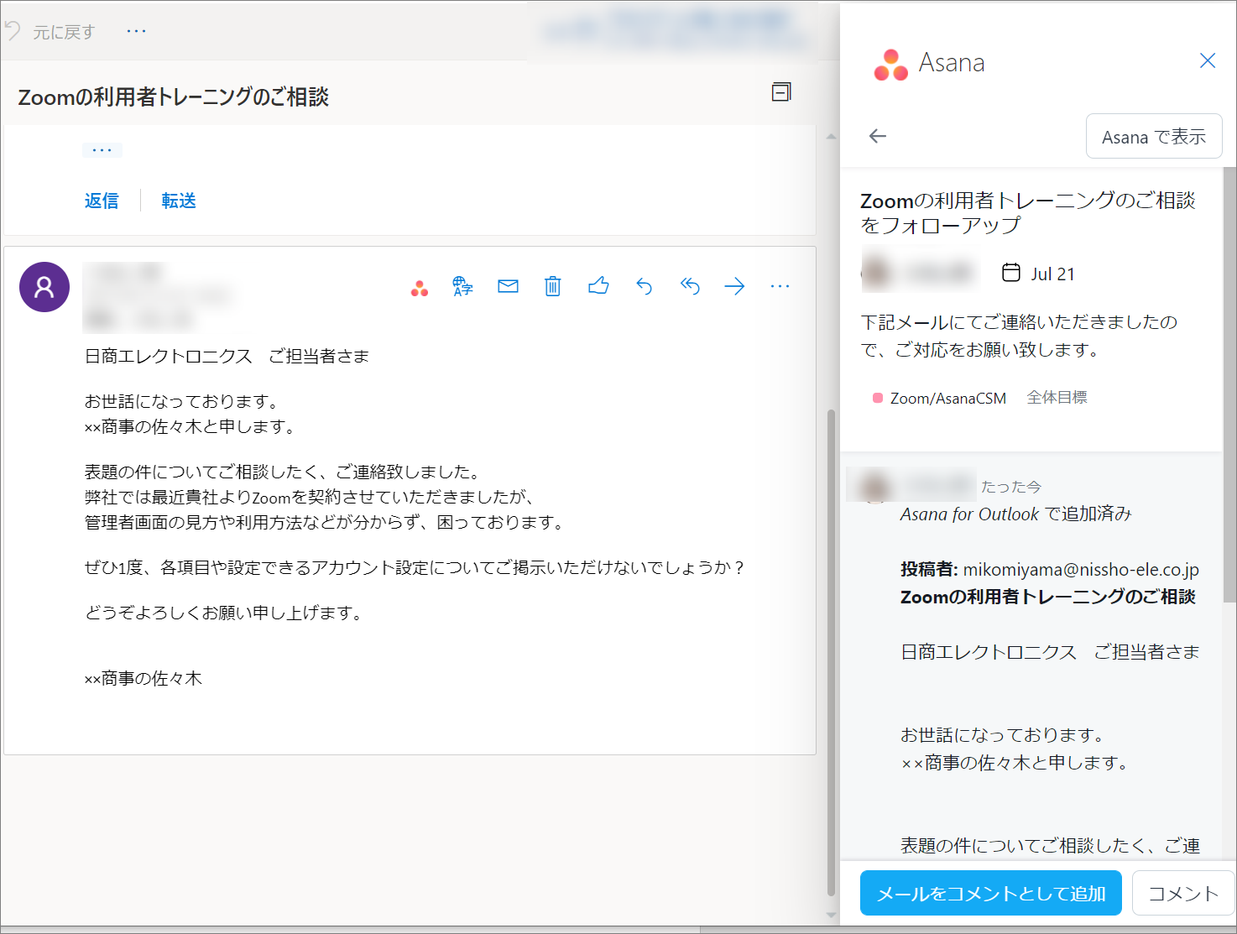Screen dimensions: 1237x934
Task: Open the translate icon in the message toolbar
Action: pyautogui.click(x=462, y=286)
